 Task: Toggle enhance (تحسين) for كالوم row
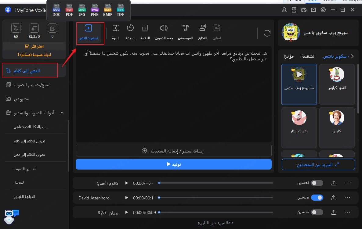(317, 183)
